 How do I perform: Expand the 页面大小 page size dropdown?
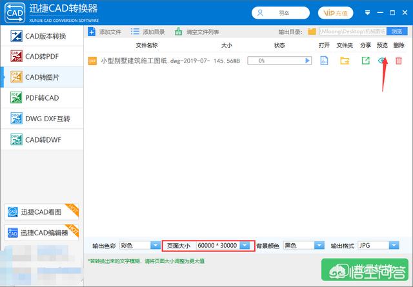click(x=245, y=246)
